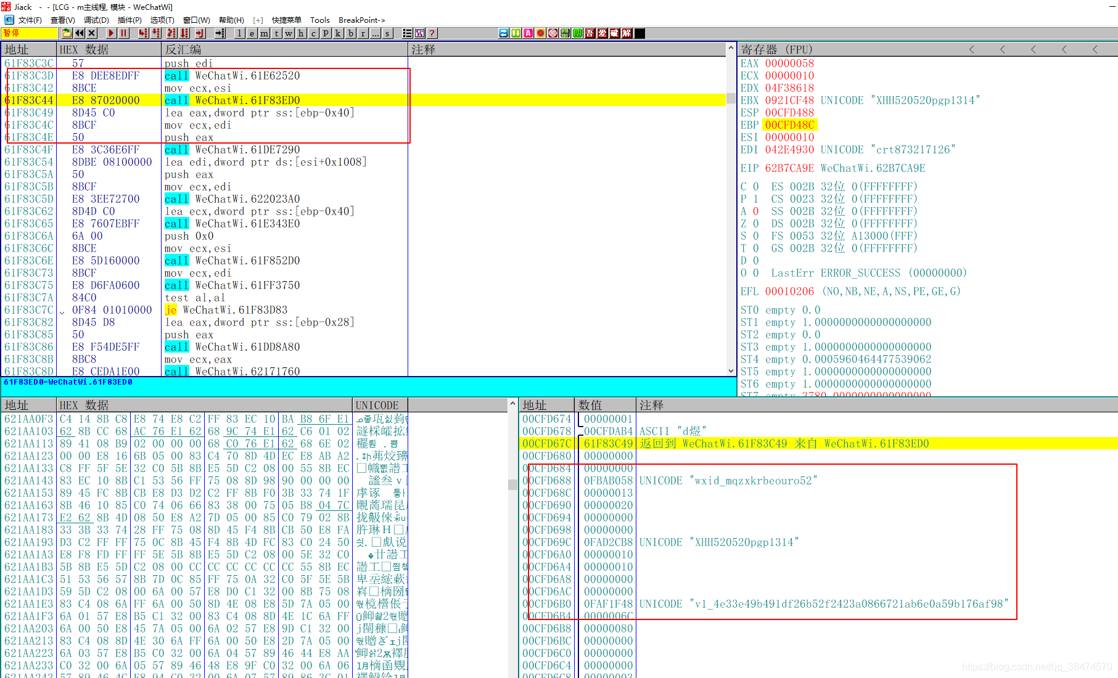The image size is (1118, 678).
Task: Click execute till return icon
Action: pos(200,33)
